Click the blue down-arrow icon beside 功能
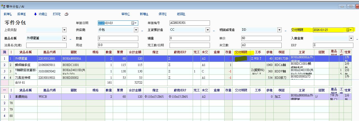Viewport: 359px width, 121px height. pos(35,14)
